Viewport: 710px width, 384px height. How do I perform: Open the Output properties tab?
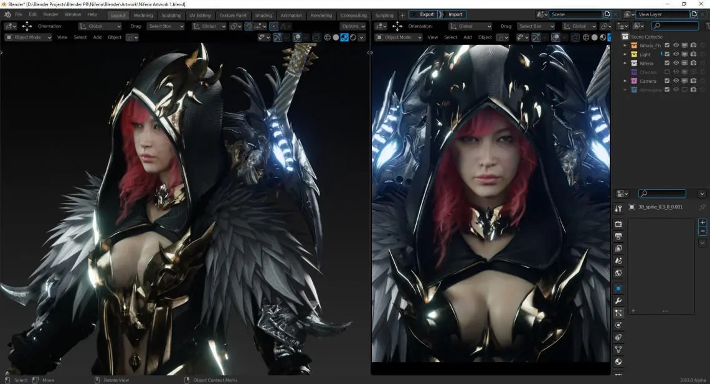618,236
